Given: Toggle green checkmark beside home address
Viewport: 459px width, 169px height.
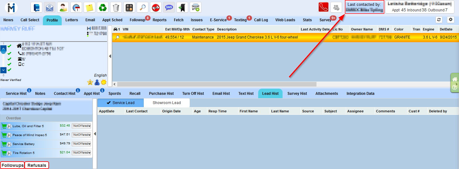Looking at the screenshot, I should pyautogui.click(x=10, y=46).
